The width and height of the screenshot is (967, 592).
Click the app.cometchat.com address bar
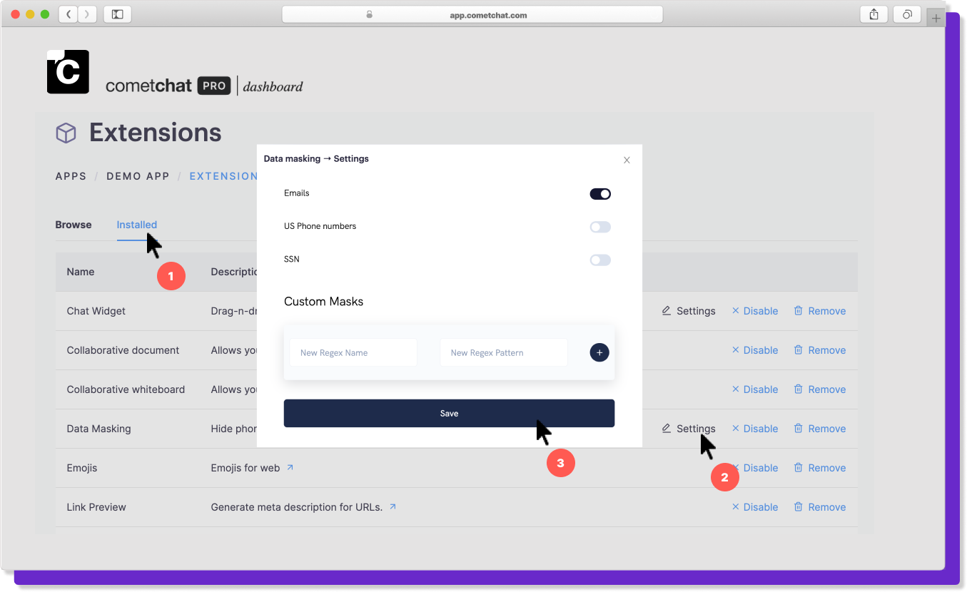click(472, 14)
